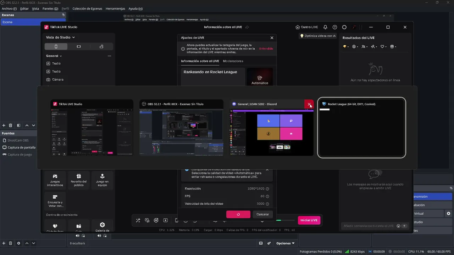Open the TikTok profile avatar

pos(354,27)
